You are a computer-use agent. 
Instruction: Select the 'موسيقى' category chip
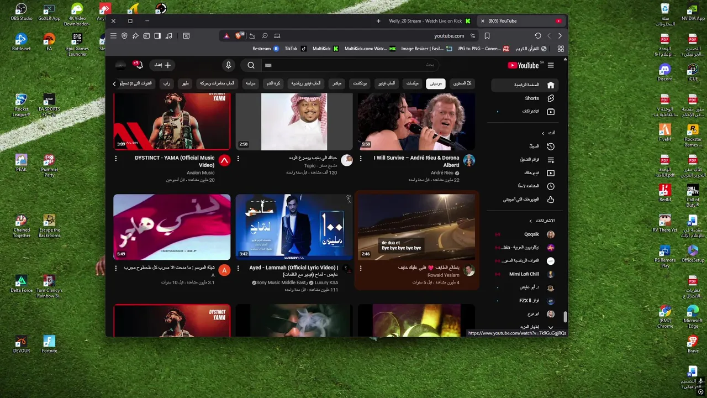click(x=436, y=83)
